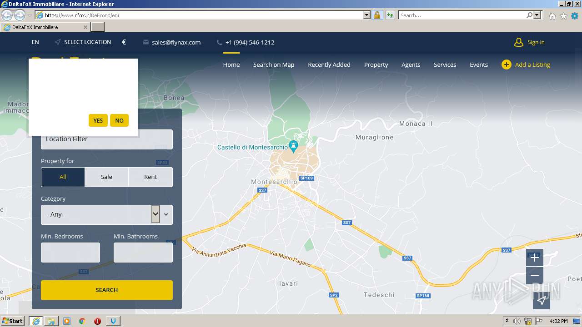Viewport: 582px width, 327px height.
Task: Click the Add a Listing link text
Action: [532, 64]
